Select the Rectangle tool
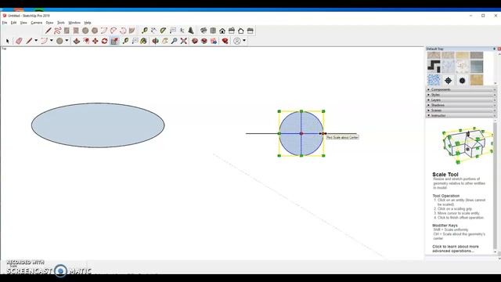The image size is (501, 282). (x=67, y=31)
